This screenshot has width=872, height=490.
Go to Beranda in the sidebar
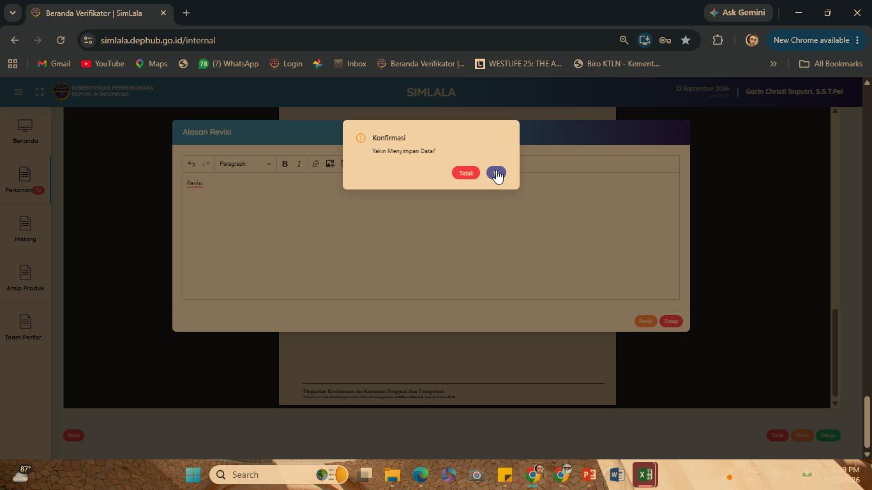25,131
